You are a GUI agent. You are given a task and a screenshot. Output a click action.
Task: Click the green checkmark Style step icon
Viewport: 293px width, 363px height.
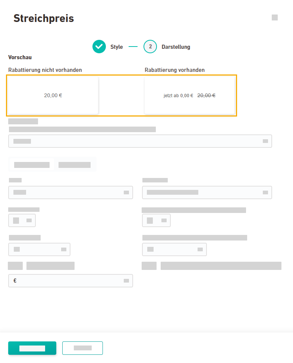click(99, 47)
